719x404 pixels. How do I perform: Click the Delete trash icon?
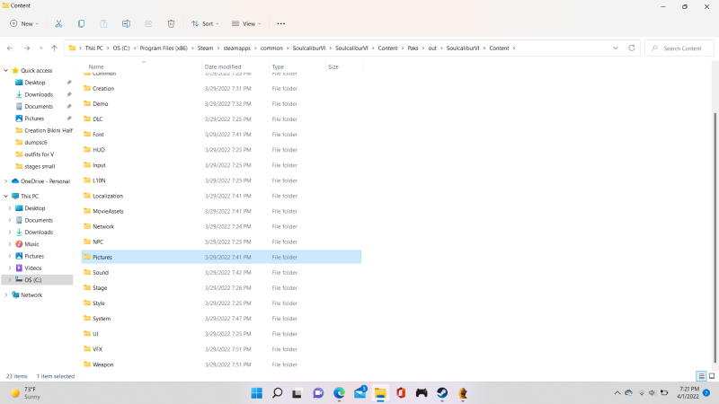pos(171,24)
